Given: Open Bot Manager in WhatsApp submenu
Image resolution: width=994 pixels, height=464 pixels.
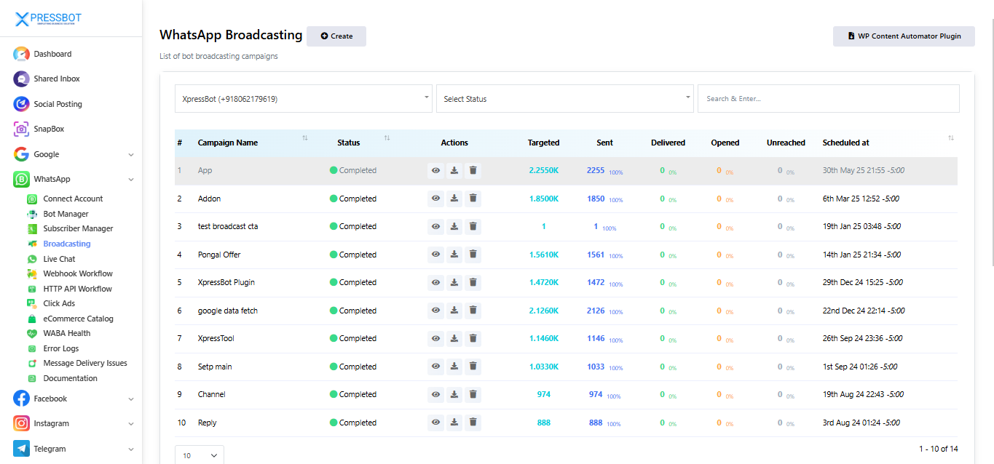Looking at the screenshot, I should tap(66, 214).
